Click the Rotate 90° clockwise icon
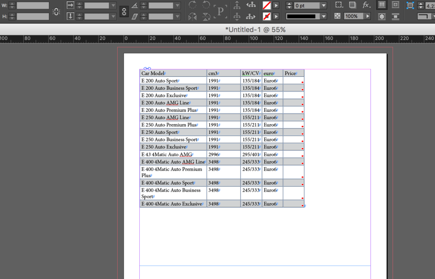Viewport: 435px width, 279px height. (x=192, y=5)
